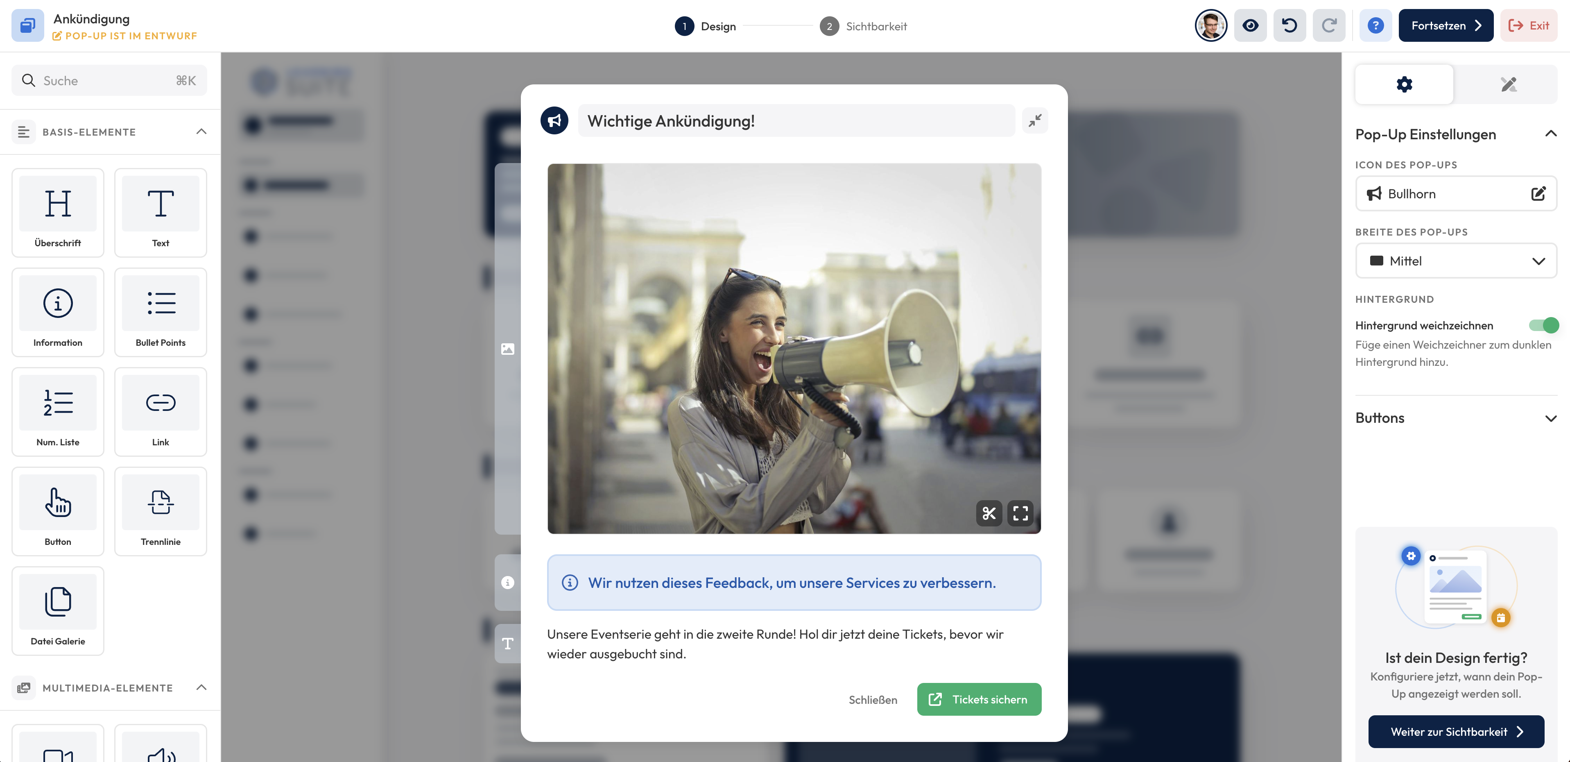The image size is (1570, 762).
Task: Select the image block handle beside the pop-up
Action: (x=508, y=349)
